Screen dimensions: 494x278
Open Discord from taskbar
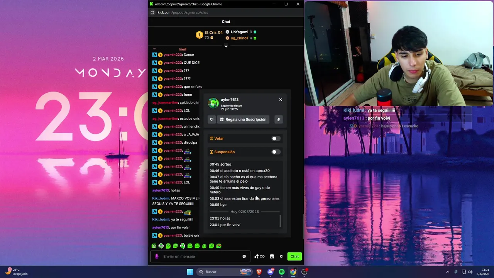click(x=270, y=272)
